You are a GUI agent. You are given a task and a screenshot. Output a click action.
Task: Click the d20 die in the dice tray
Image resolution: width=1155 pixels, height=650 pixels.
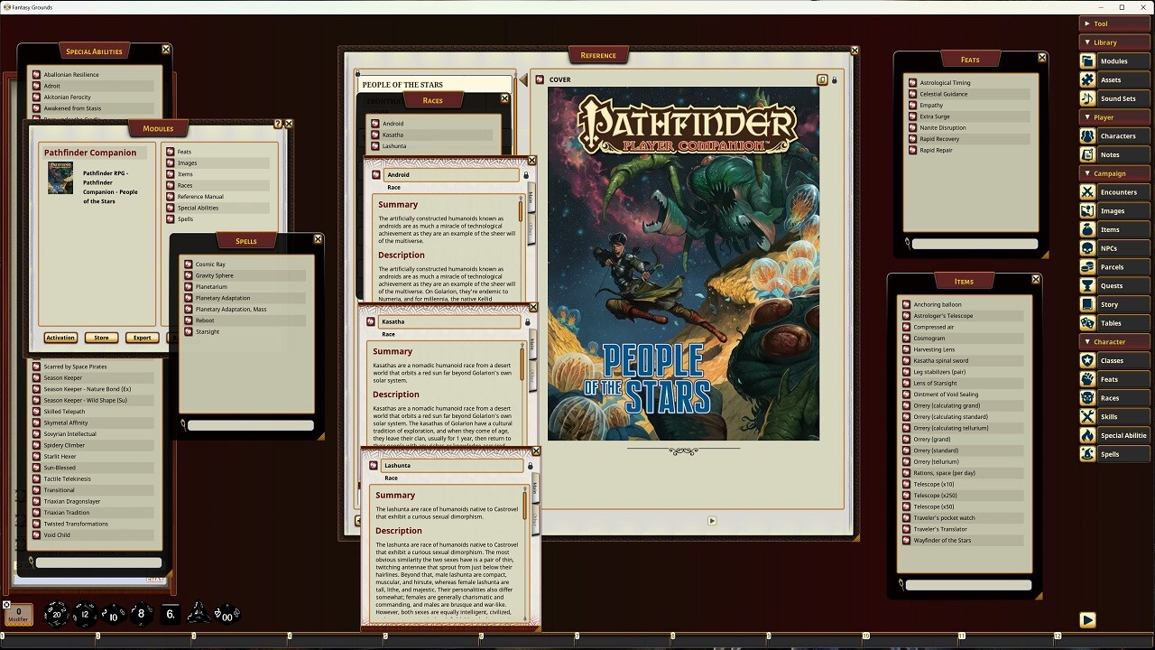(x=57, y=614)
